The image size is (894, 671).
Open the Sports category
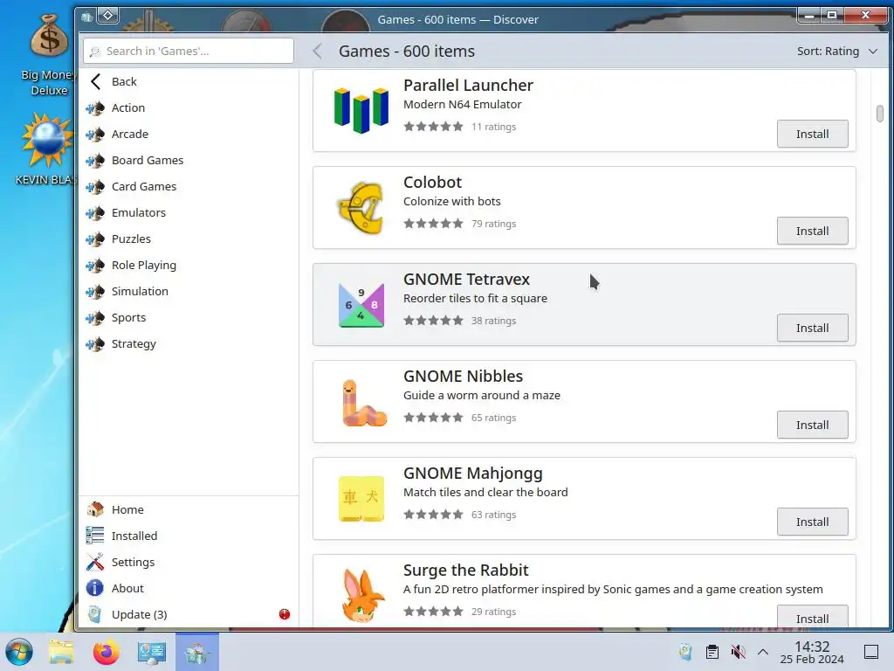pyautogui.click(x=189, y=318)
